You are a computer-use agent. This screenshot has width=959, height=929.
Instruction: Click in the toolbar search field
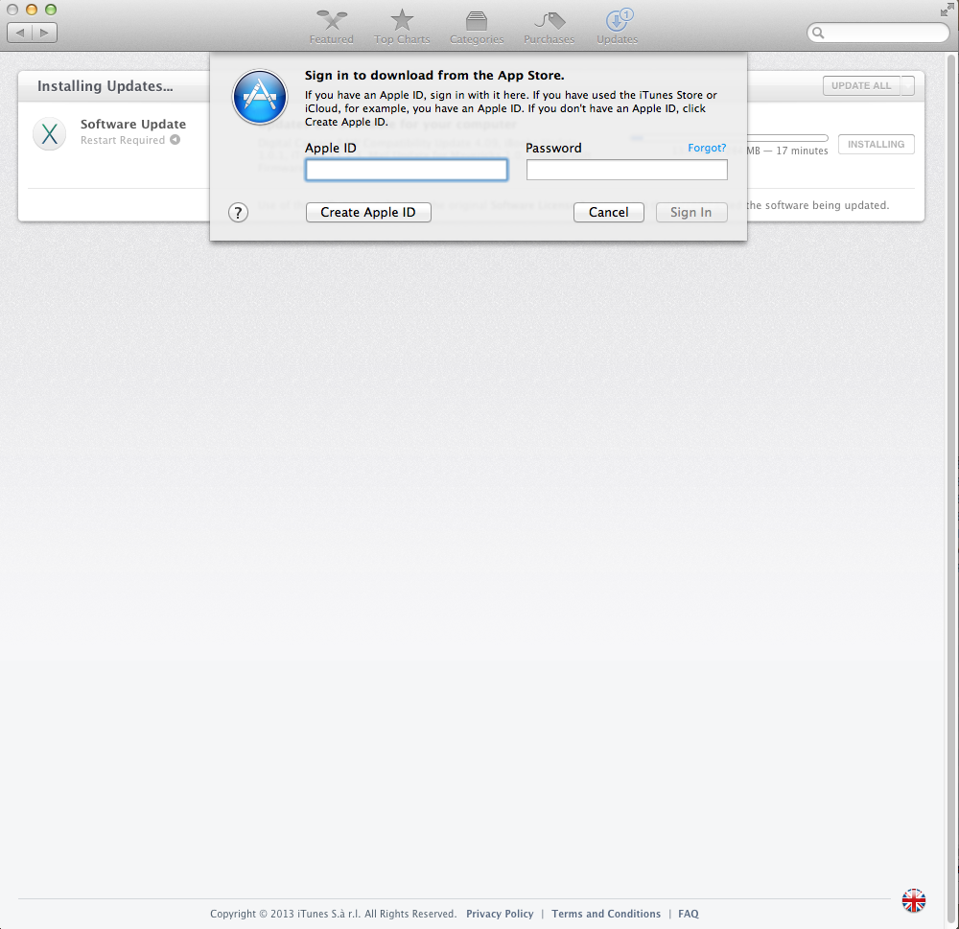(x=878, y=33)
